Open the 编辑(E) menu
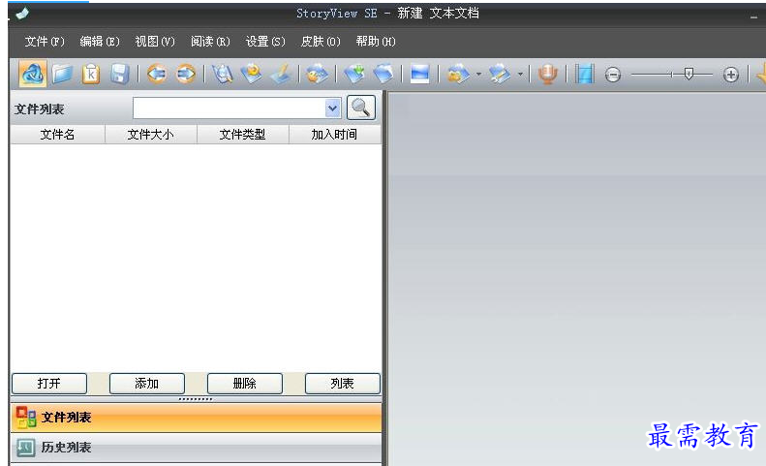The width and height of the screenshot is (766, 466). point(100,42)
